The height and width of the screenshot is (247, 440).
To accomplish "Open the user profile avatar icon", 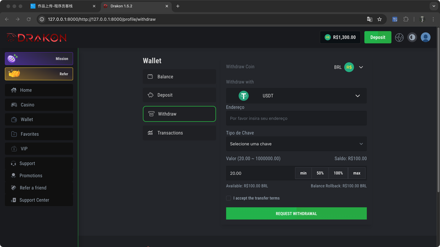I will (x=425, y=37).
